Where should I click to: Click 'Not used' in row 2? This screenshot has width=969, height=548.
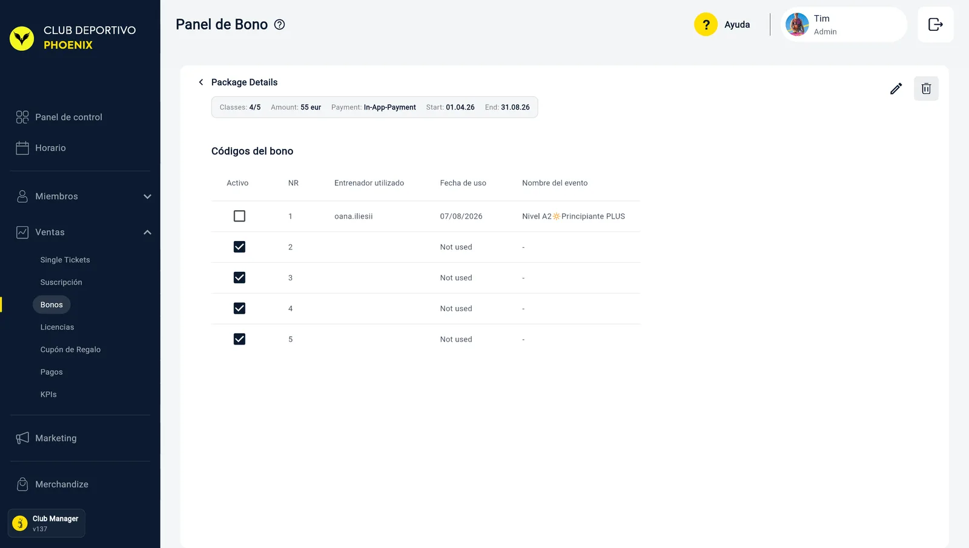pos(456,247)
